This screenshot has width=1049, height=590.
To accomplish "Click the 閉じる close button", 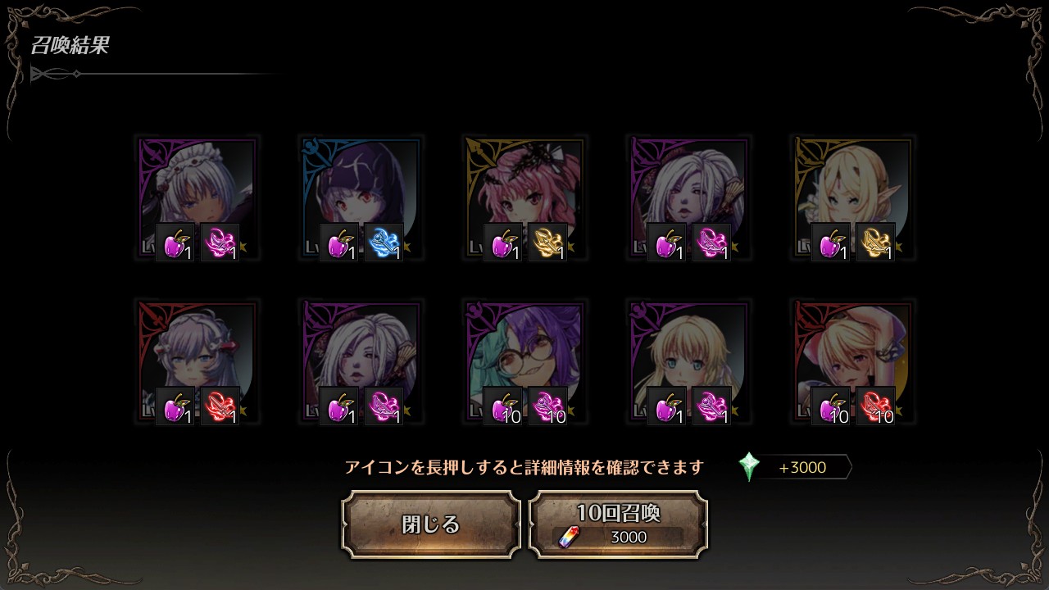I will pyautogui.click(x=431, y=524).
